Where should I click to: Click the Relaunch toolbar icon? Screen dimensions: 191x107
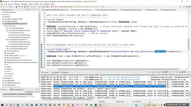[19, 7]
